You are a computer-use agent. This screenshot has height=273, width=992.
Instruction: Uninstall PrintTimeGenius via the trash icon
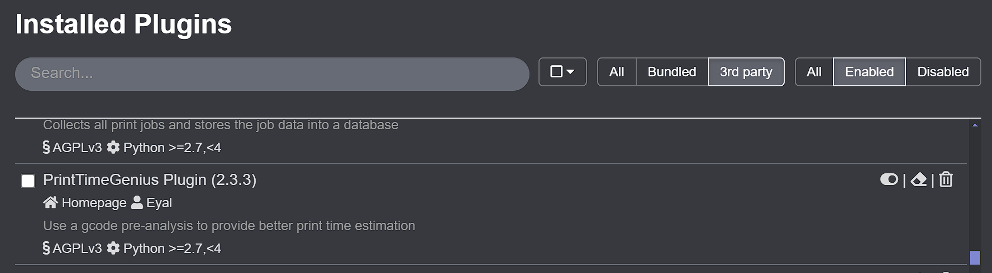coord(946,179)
